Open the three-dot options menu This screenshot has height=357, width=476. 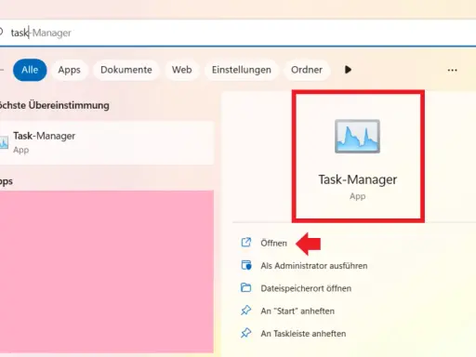(452, 70)
